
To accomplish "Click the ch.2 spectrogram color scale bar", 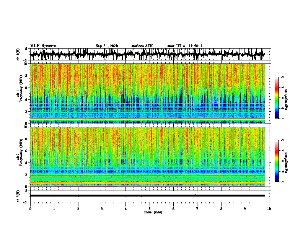I will [x=277, y=161].
